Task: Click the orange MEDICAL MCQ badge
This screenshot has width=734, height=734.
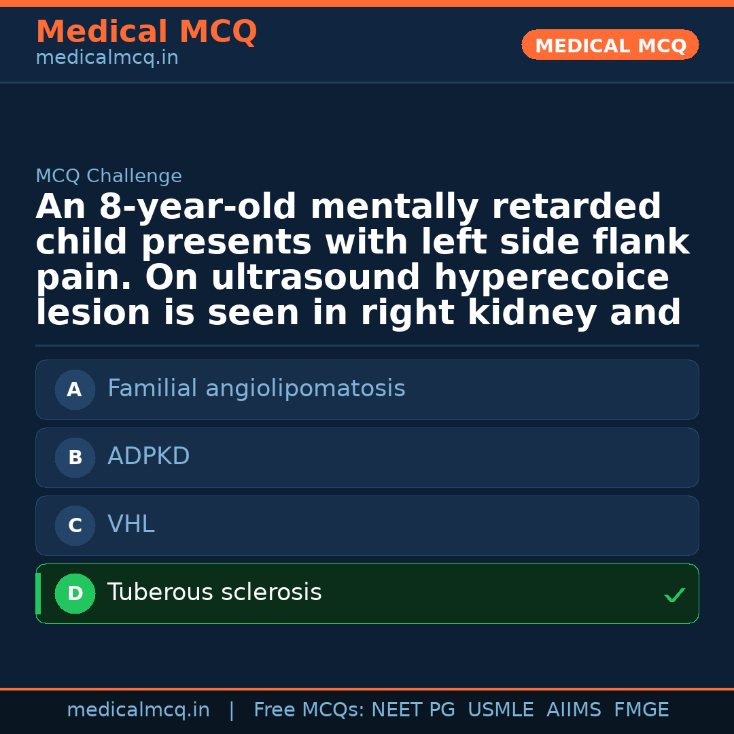Action: pyautogui.click(x=610, y=46)
